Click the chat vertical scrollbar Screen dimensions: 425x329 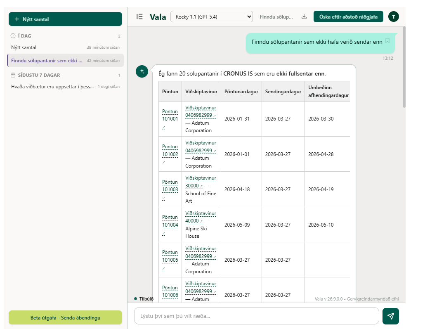point(404,67)
